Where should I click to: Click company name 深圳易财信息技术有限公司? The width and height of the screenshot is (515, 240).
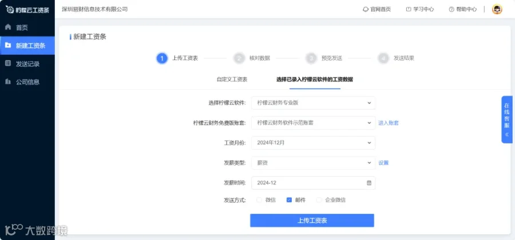94,9
